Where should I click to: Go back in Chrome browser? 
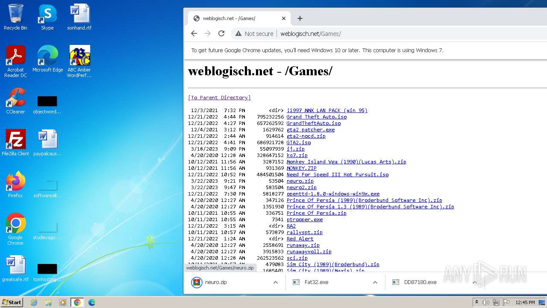pos(194,33)
